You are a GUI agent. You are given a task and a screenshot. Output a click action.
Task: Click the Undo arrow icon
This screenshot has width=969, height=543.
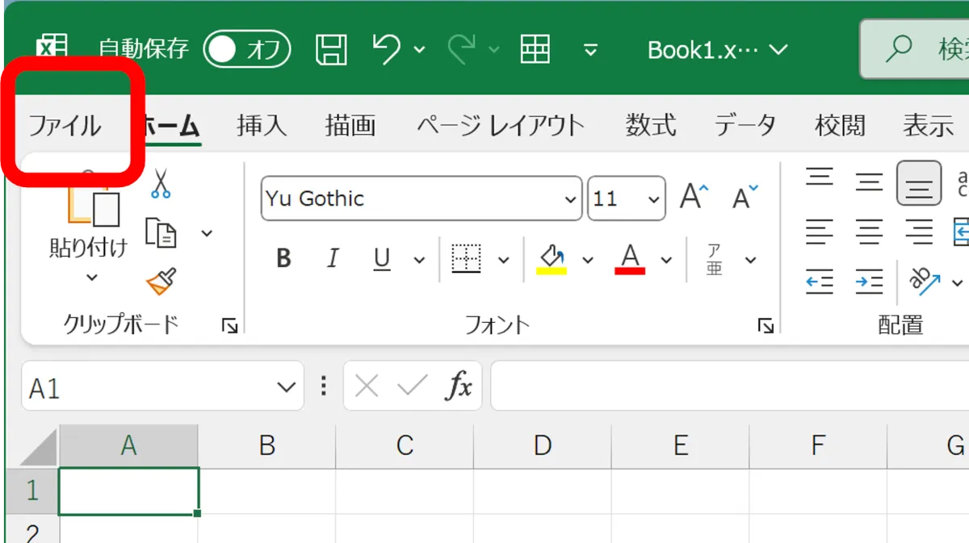click(x=387, y=49)
